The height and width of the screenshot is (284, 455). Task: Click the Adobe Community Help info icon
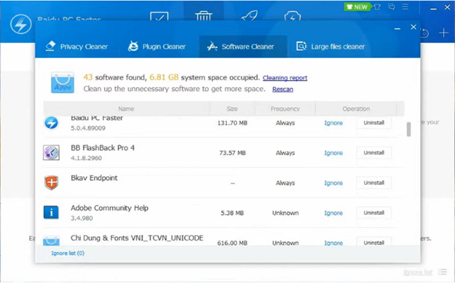click(51, 212)
